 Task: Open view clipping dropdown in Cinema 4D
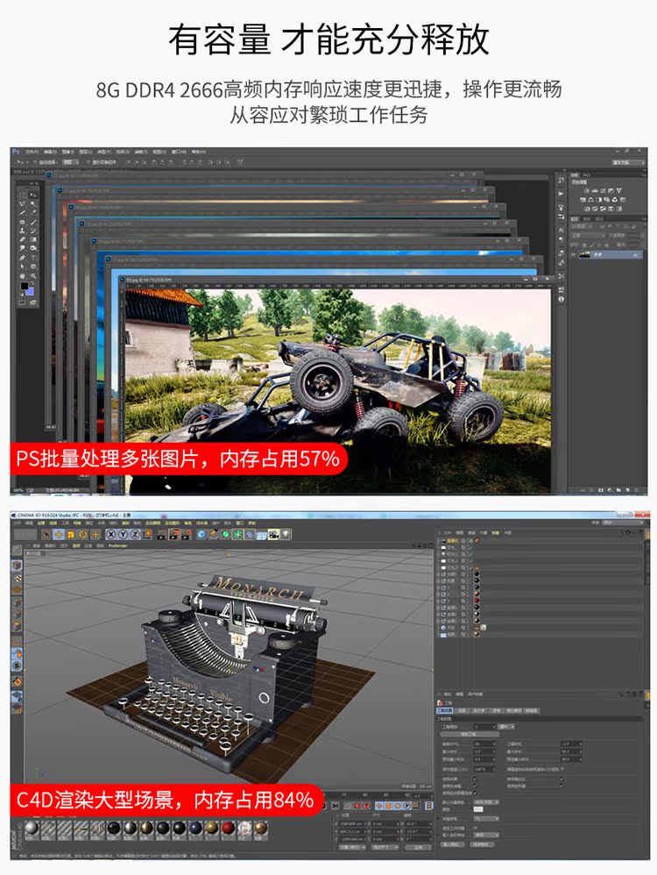coord(486,819)
